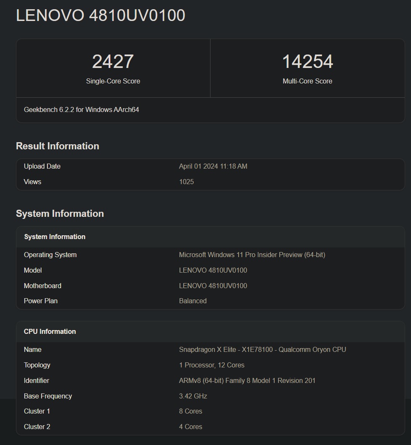Click the 14254 multi-core score value
411x445 pixels.
pos(307,61)
